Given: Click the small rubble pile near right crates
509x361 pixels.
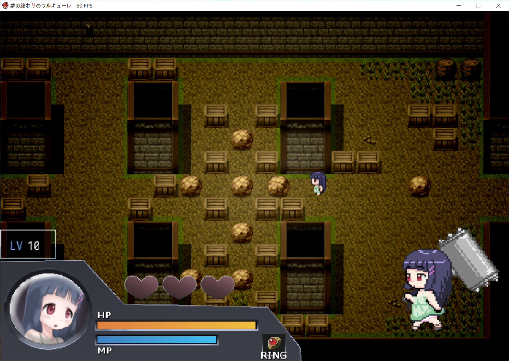Looking at the screenshot, I should pyautogui.click(x=369, y=140).
